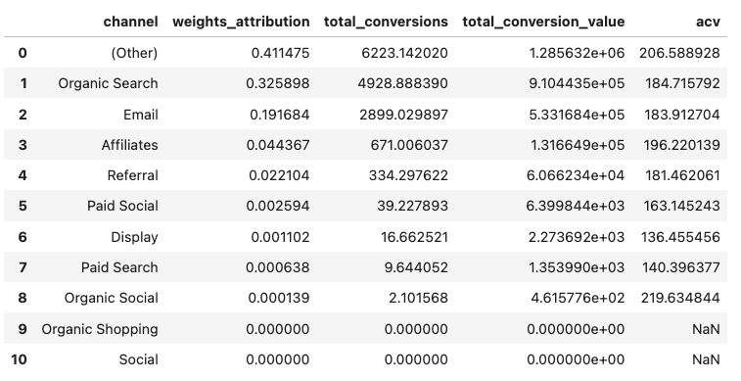Click the NaN in Social row
741x381 pixels.
[706, 359]
